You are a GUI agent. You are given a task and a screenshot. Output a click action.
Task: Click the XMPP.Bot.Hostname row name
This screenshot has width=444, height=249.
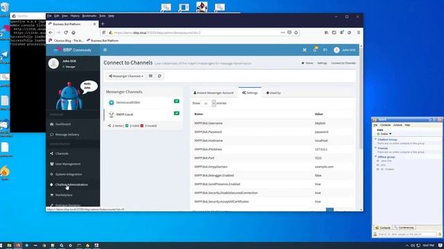pyautogui.click(x=208, y=140)
